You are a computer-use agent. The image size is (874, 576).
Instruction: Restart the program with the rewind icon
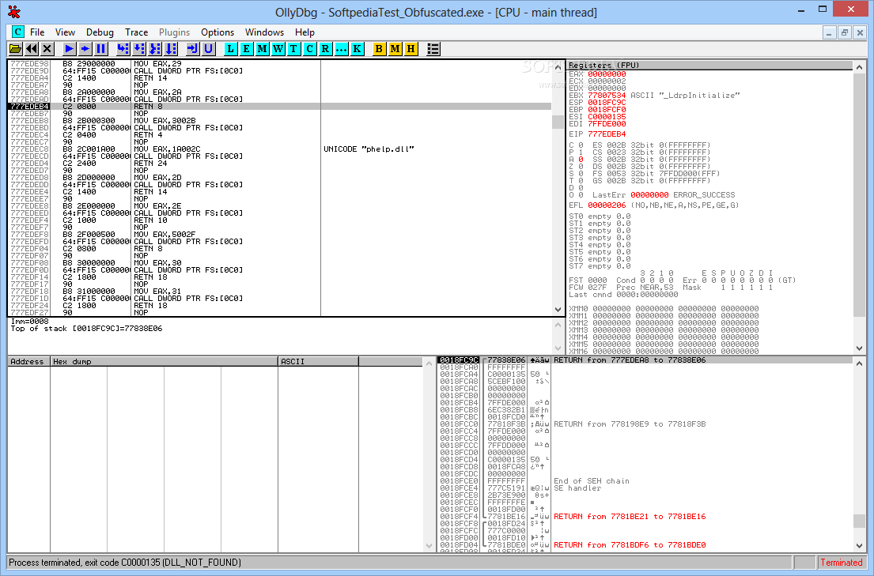tap(32, 49)
